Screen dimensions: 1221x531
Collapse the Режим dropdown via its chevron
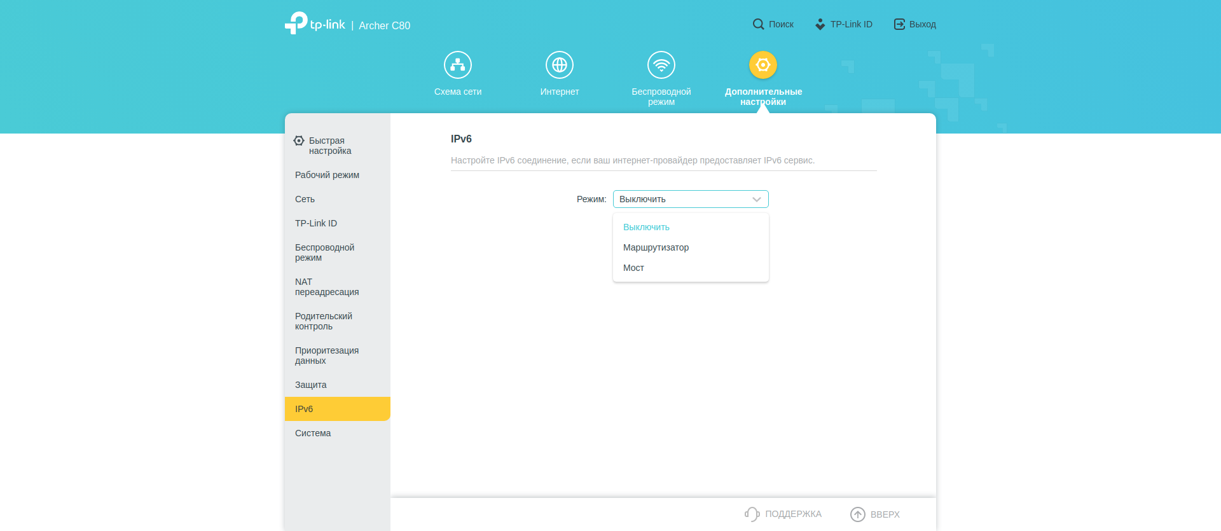pos(757,199)
